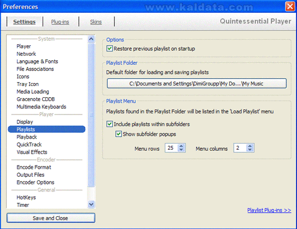Select Gracenote CDDB in the list
Viewport: 297px width, 229px height.
36,99
